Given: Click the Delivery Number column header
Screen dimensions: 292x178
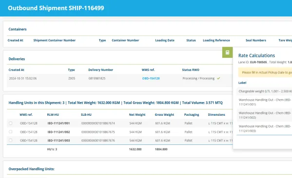Looking at the screenshot, I should [x=100, y=70].
